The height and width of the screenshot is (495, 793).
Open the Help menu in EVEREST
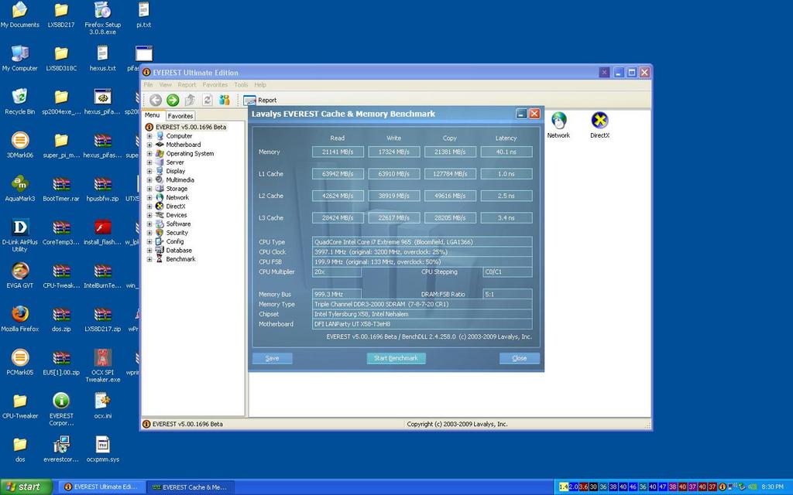[x=260, y=85]
